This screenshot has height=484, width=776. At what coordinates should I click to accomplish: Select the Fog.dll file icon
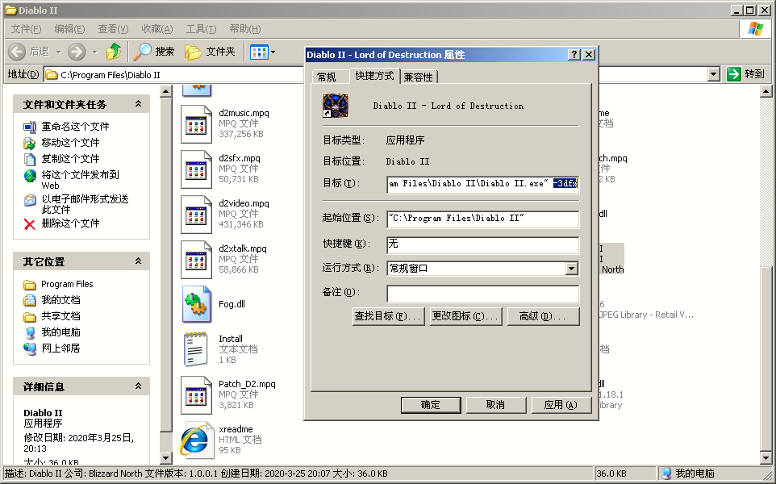(197, 304)
